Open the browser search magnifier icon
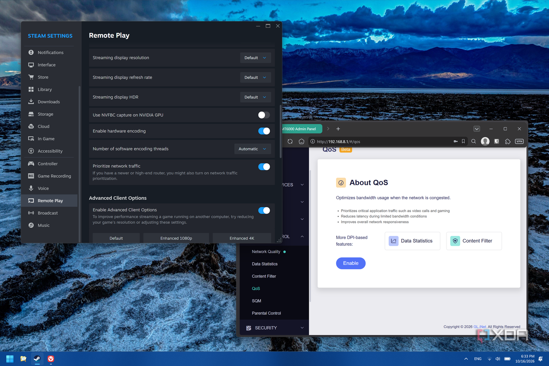 473,141
